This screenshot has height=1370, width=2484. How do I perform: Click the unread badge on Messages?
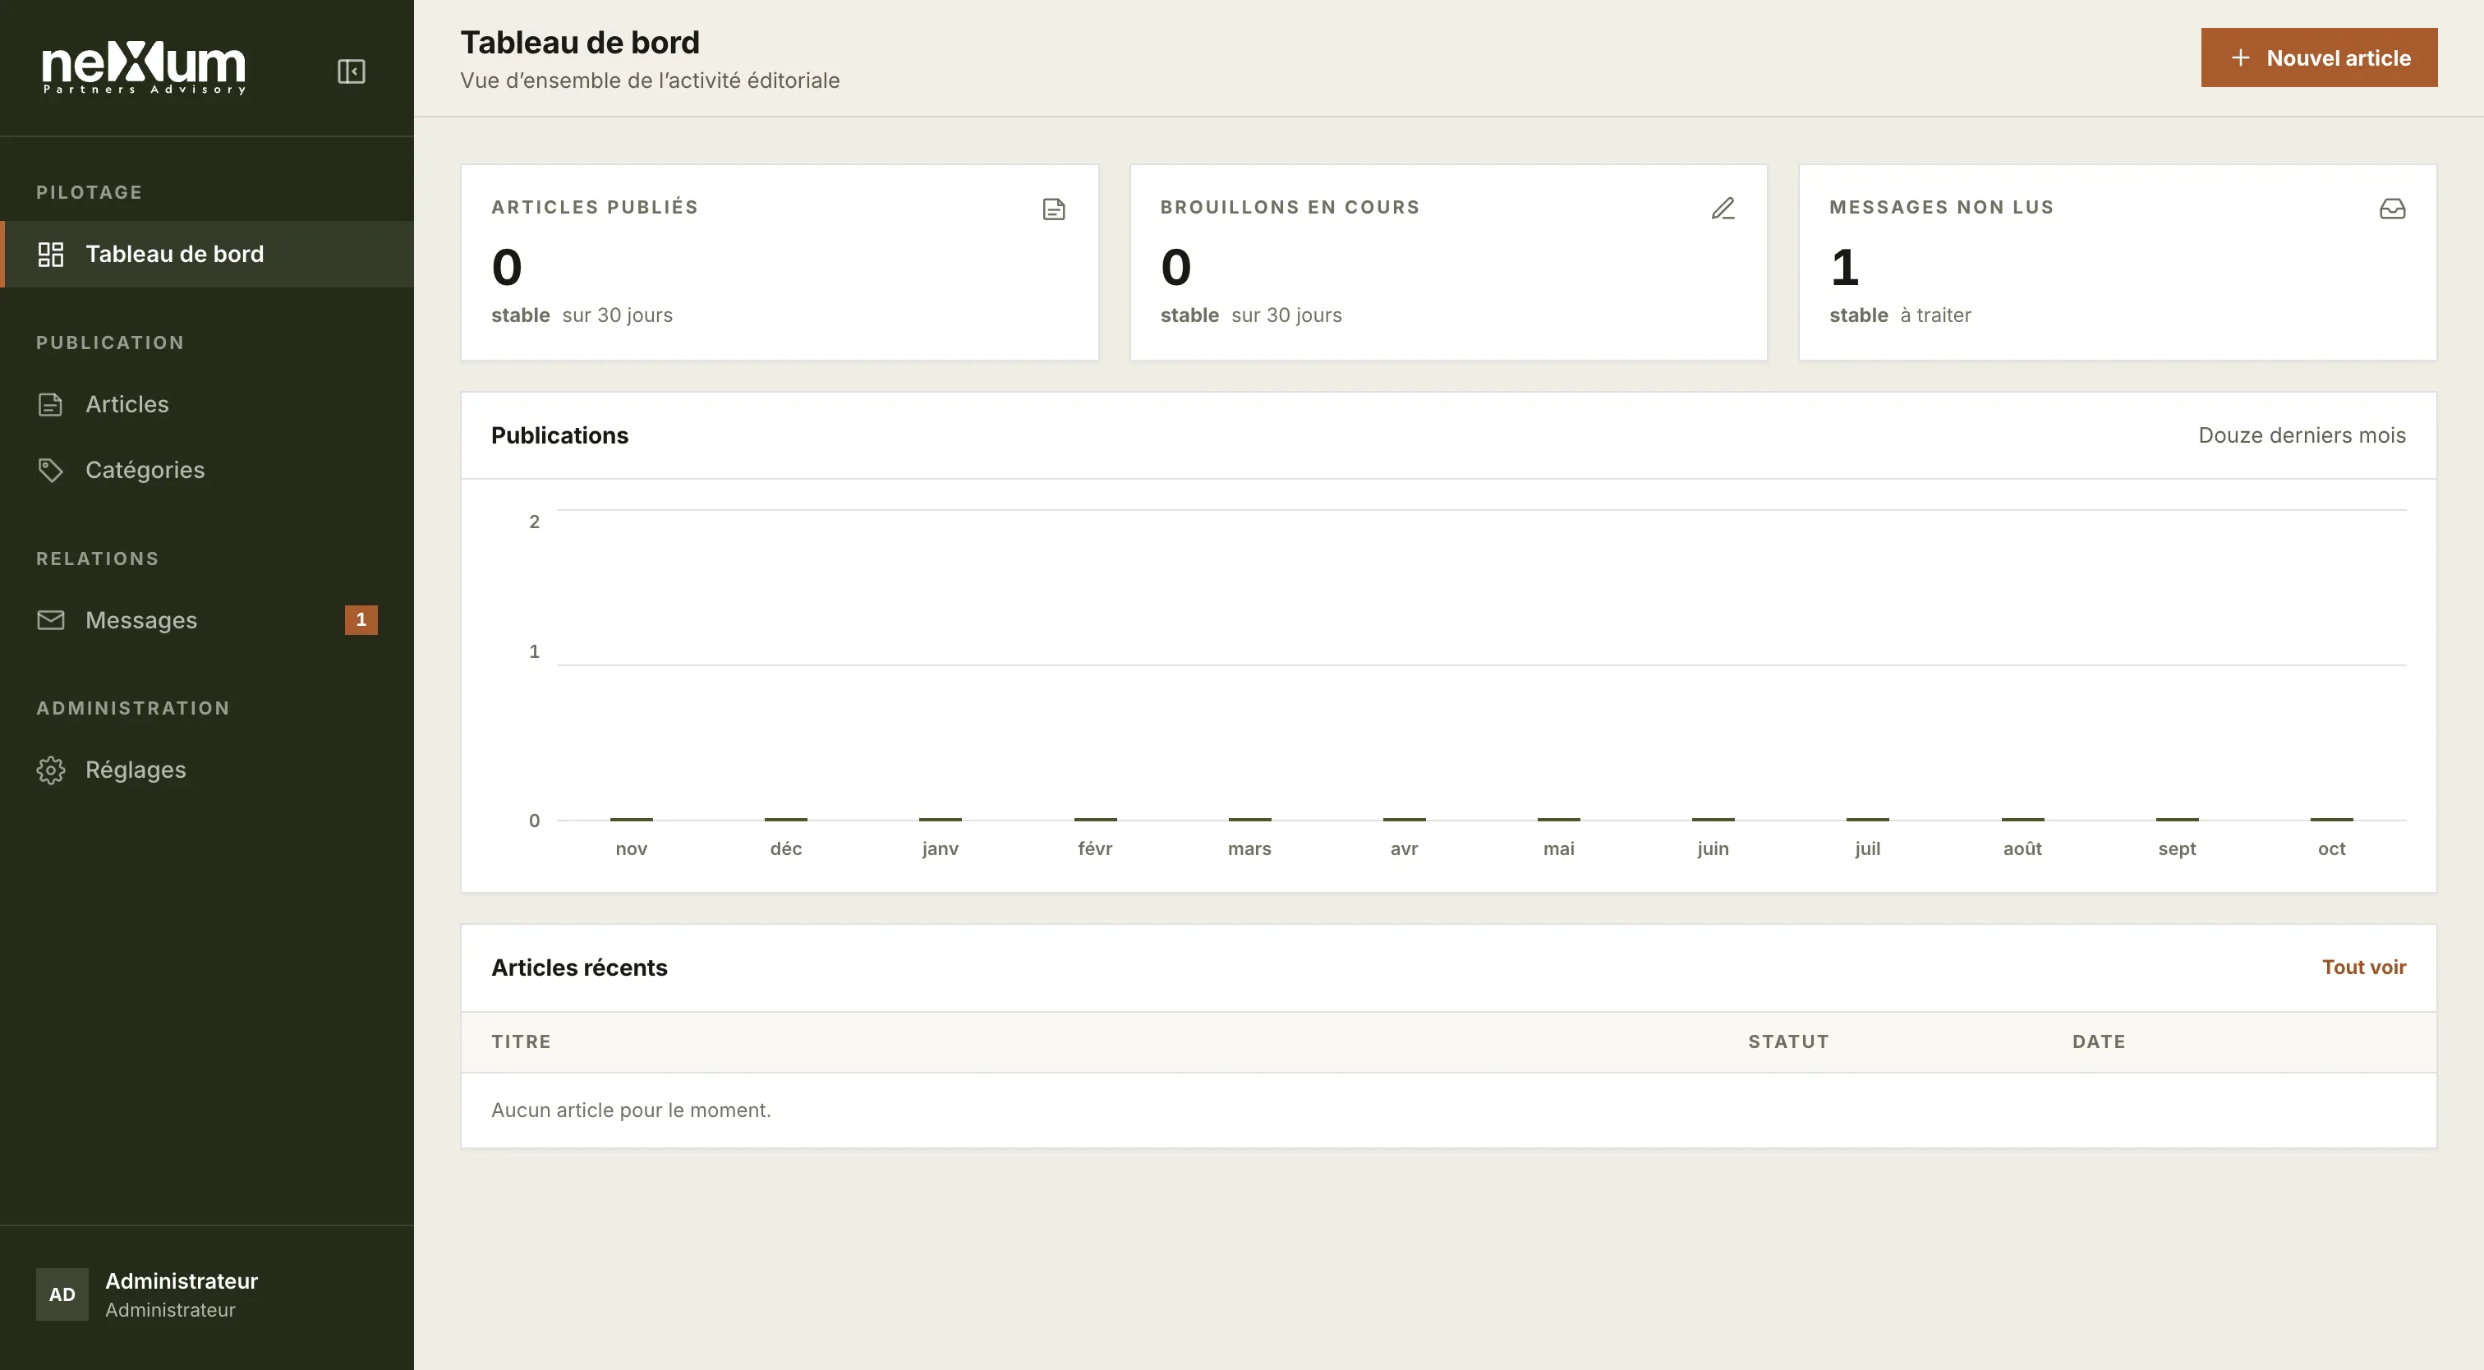pyautogui.click(x=361, y=620)
